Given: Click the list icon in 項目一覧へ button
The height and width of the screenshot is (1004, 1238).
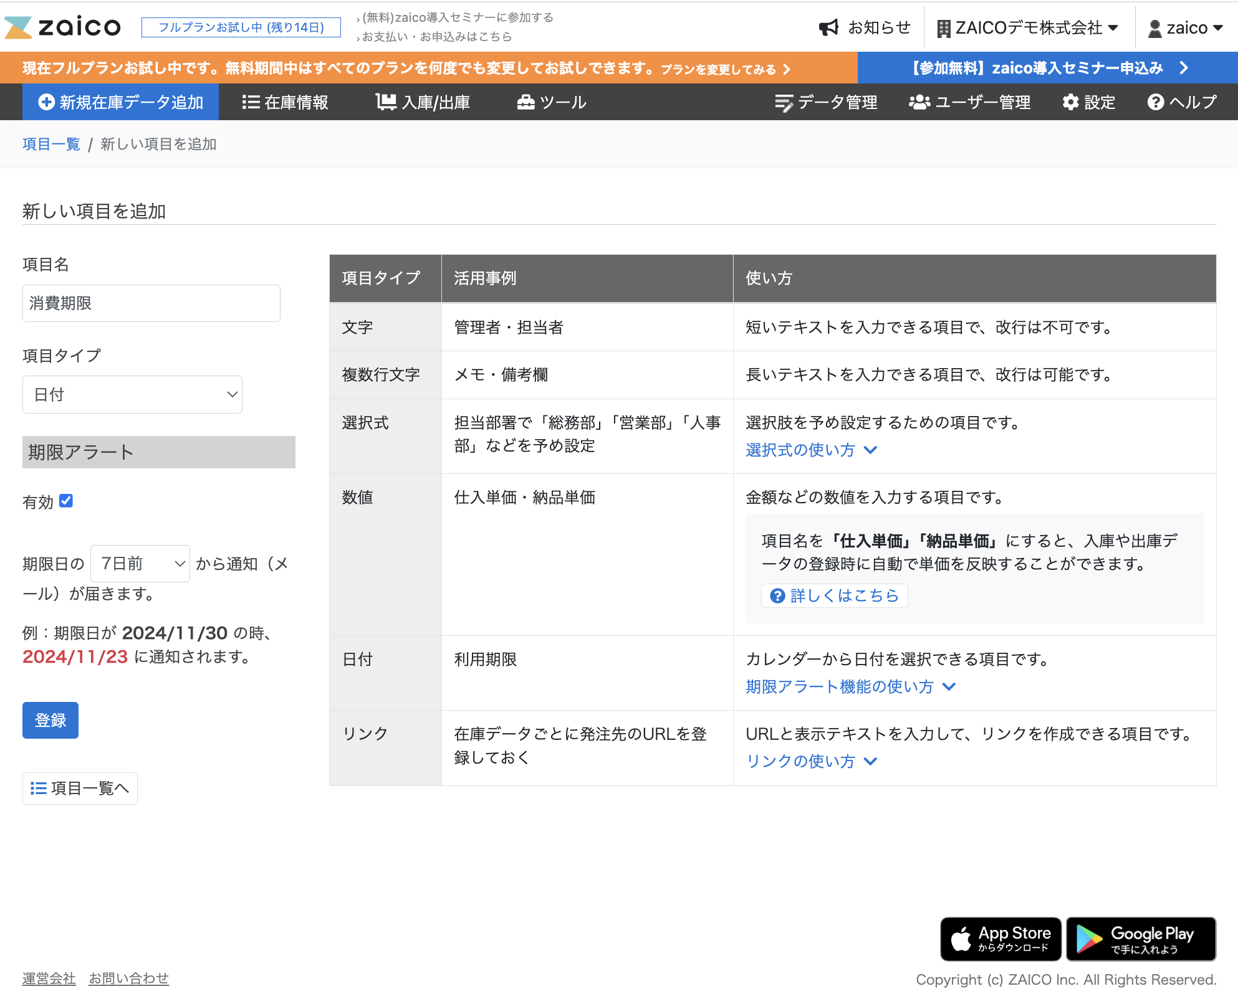Looking at the screenshot, I should (x=39, y=789).
